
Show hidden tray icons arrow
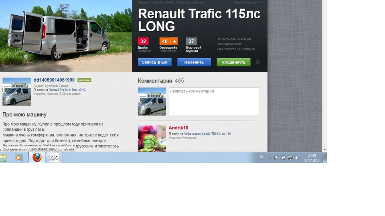pos(269,158)
